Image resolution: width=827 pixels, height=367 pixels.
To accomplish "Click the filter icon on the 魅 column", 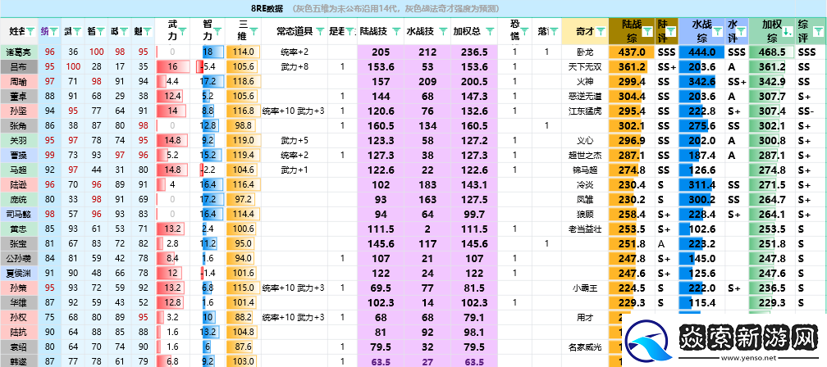I will [x=147, y=32].
